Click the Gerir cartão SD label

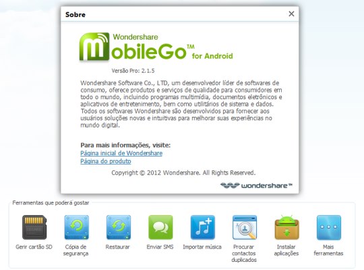coord(34,247)
